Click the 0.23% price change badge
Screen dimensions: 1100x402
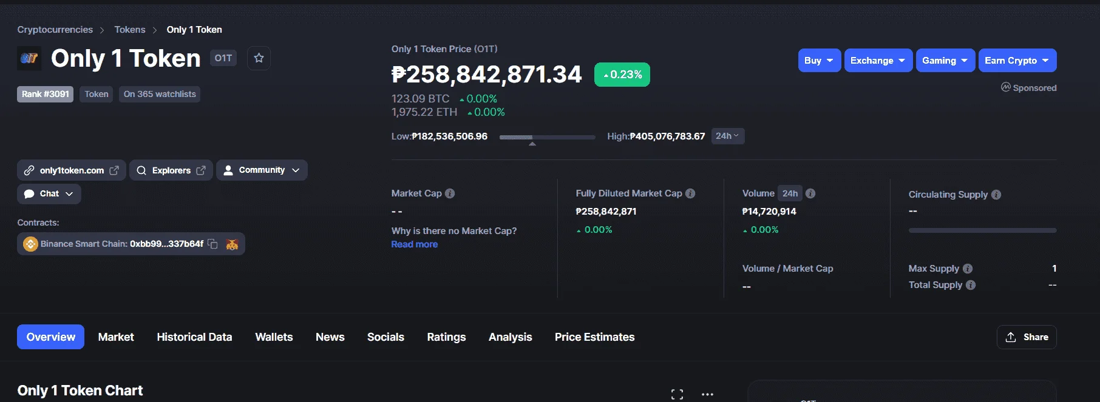pyautogui.click(x=622, y=75)
